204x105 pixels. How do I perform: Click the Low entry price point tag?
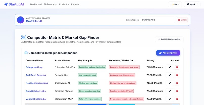(87, 75)
